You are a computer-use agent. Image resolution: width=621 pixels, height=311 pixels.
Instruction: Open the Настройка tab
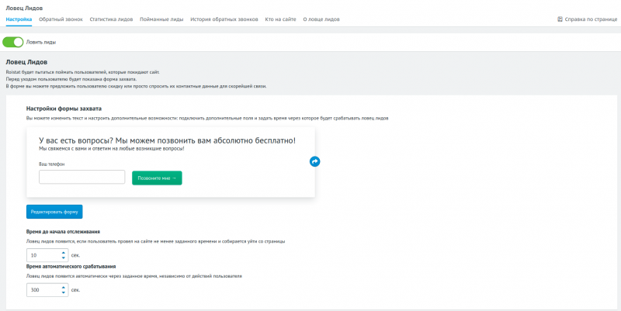pyautogui.click(x=19, y=19)
